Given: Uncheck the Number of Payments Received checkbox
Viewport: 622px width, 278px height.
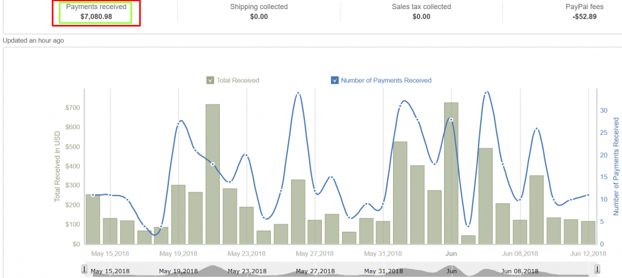Looking at the screenshot, I should pyautogui.click(x=335, y=80).
